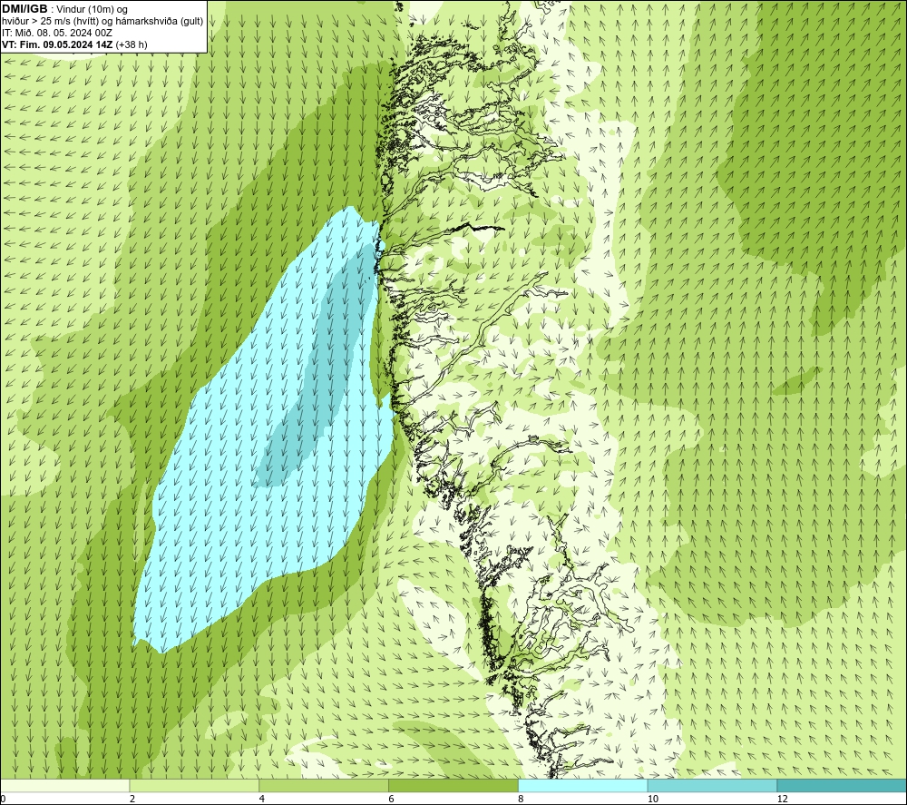This screenshot has height=805, width=907.
Task: Click the 6–8 dark green color bar segment
Action: (x=453, y=785)
